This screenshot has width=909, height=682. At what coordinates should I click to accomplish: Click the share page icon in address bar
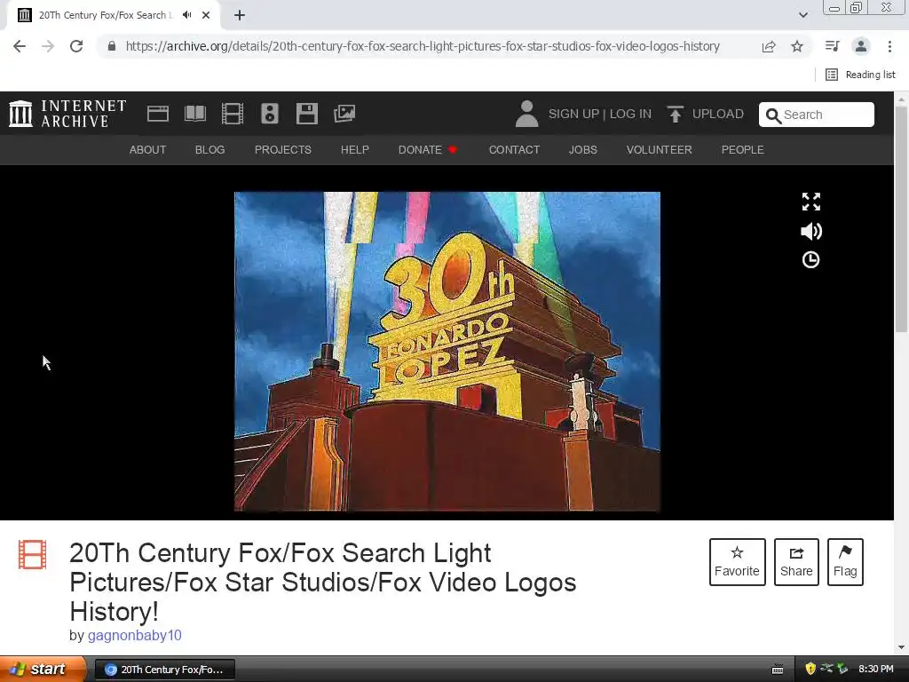click(x=769, y=46)
